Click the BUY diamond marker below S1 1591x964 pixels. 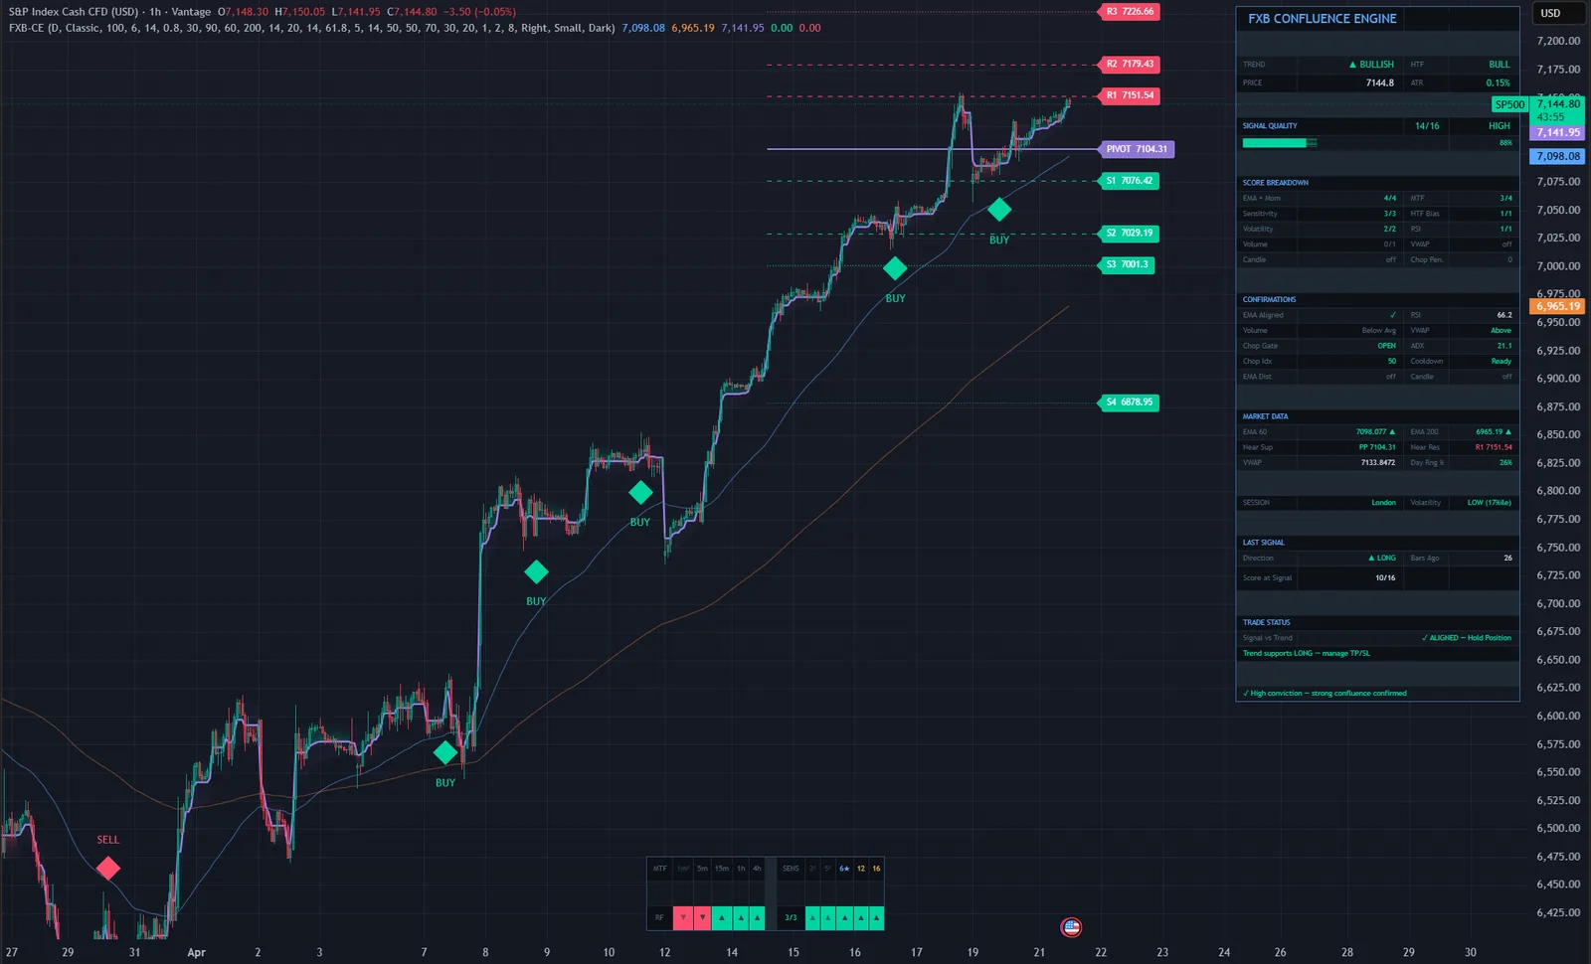coord(999,210)
